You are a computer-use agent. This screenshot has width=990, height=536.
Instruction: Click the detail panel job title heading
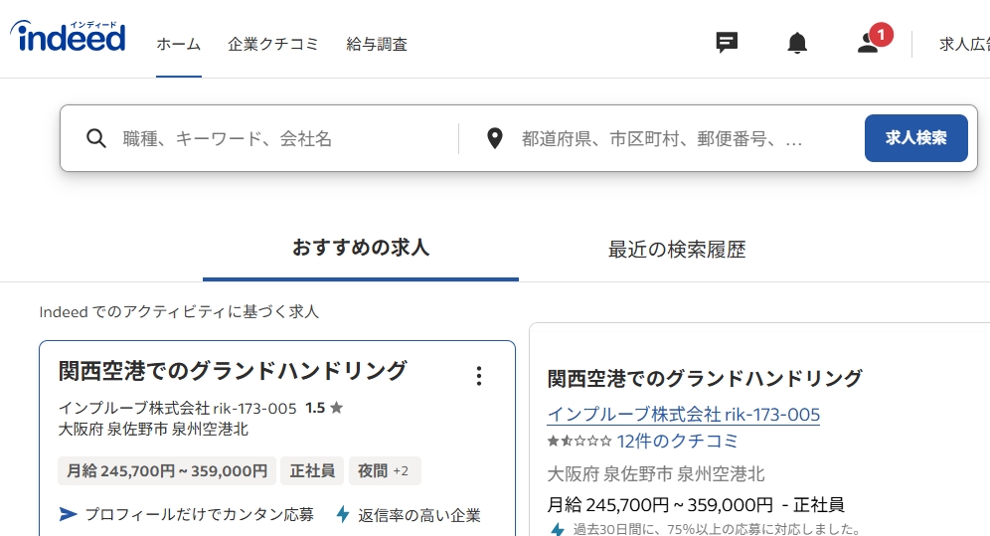(705, 378)
